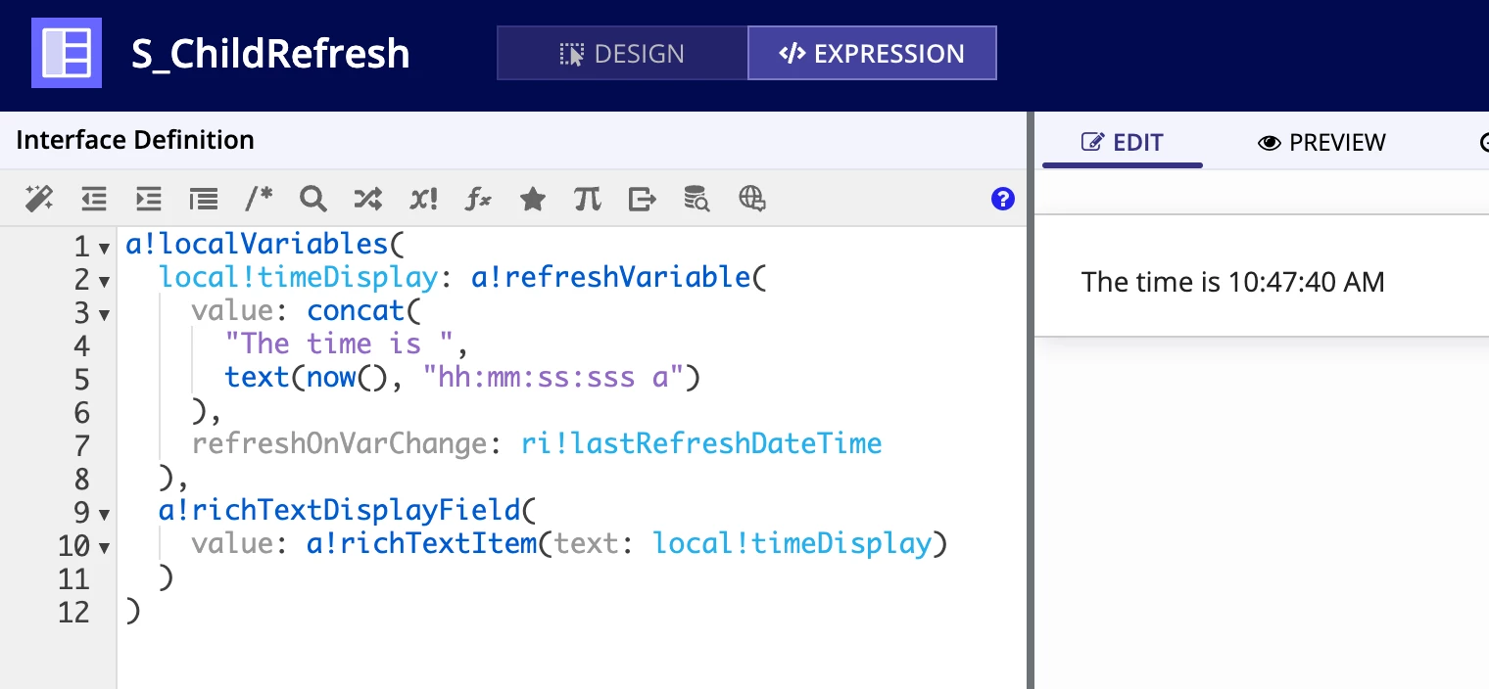This screenshot has height=689, width=1489.
Task: Click the globe integration icon
Action: [752, 199]
